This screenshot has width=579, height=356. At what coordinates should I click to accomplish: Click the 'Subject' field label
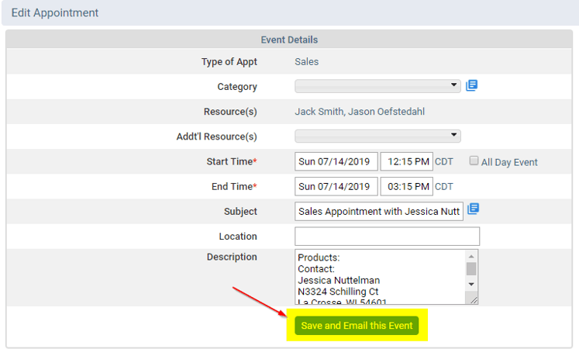(x=240, y=212)
